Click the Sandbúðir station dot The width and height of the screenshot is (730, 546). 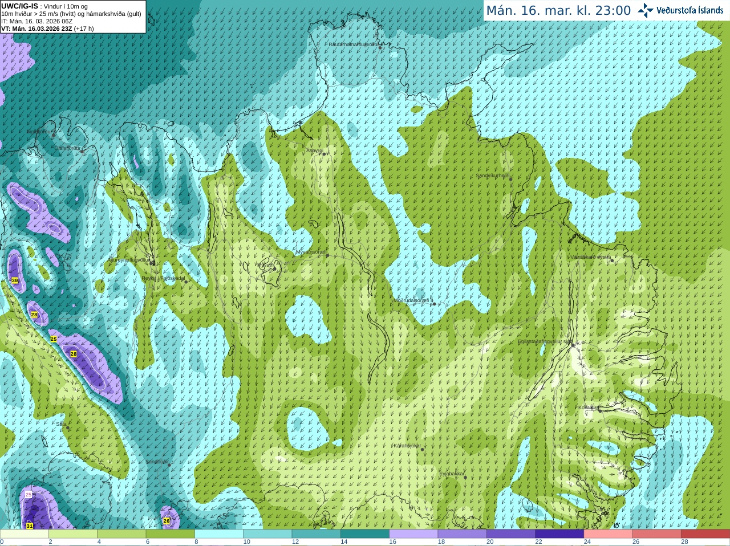point(169,465)
